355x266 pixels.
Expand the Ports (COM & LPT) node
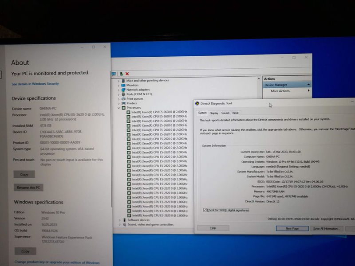pos(118,94)
